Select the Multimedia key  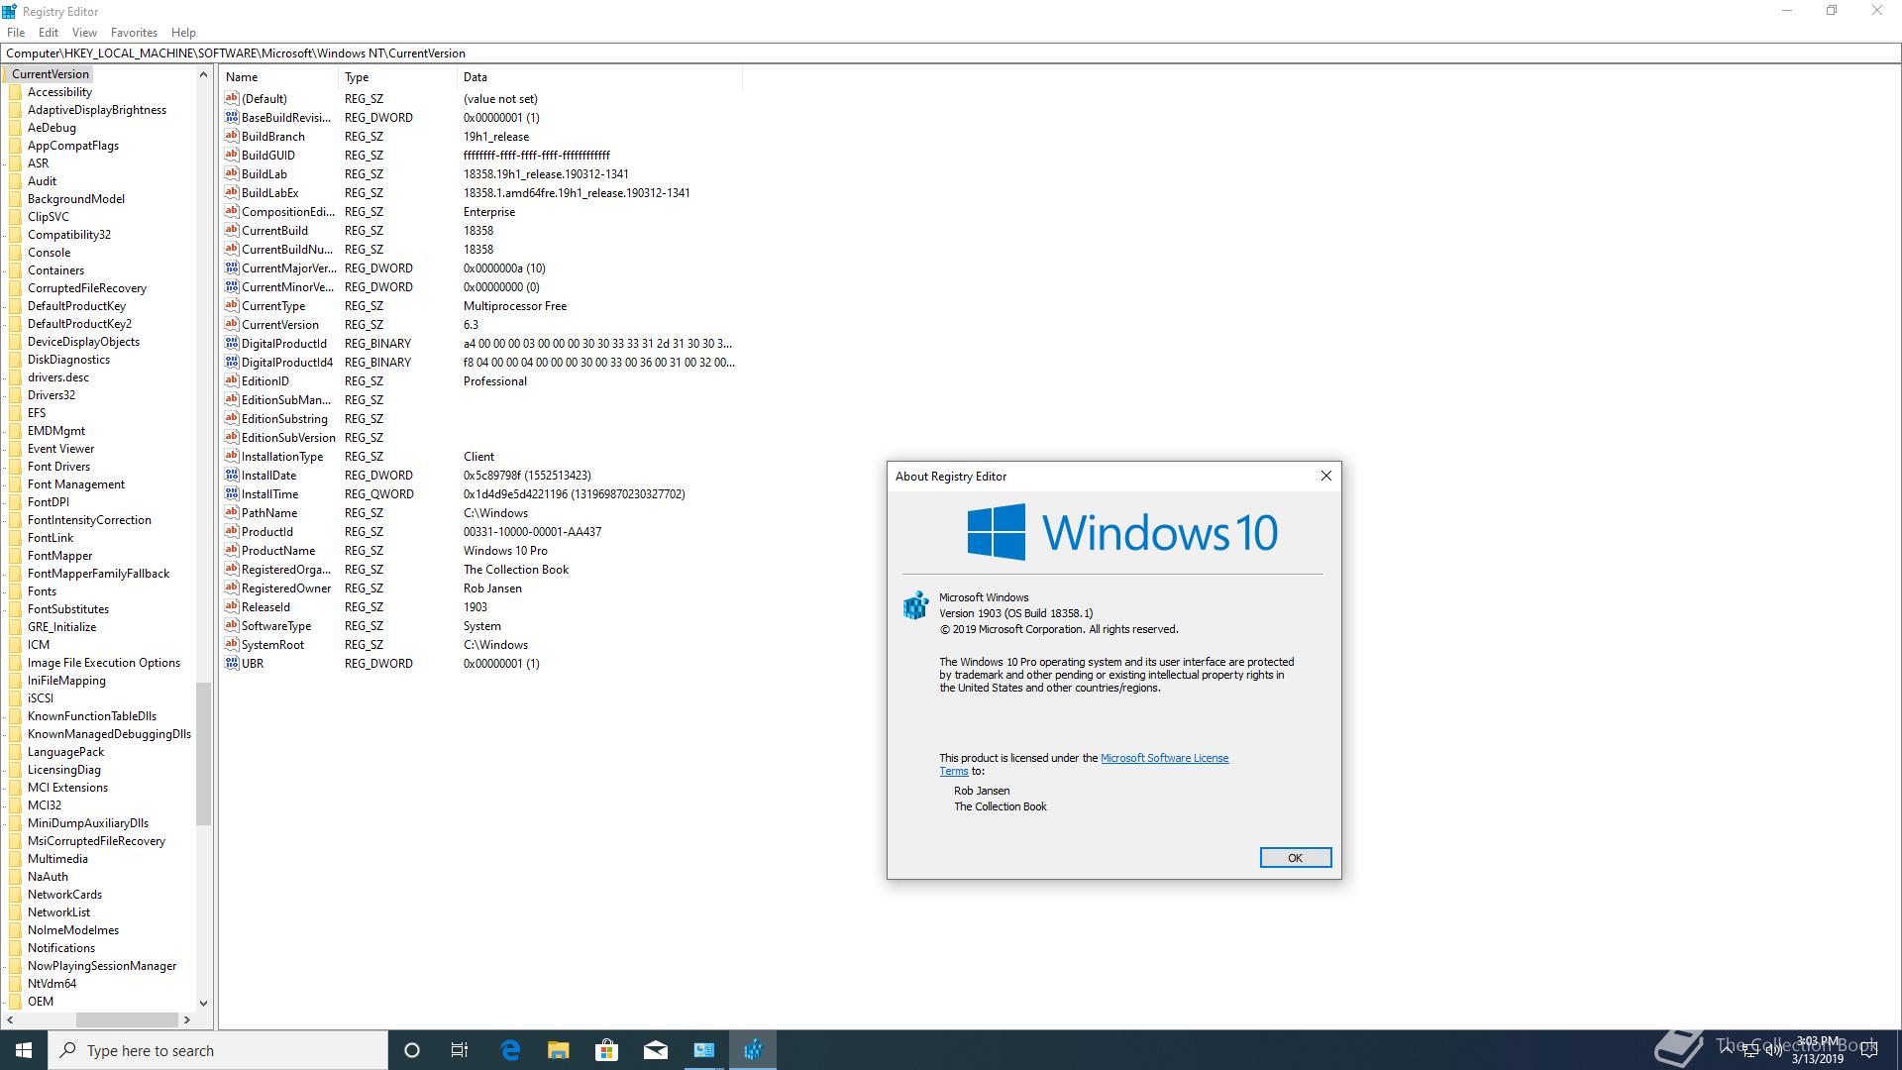[57, 859]
